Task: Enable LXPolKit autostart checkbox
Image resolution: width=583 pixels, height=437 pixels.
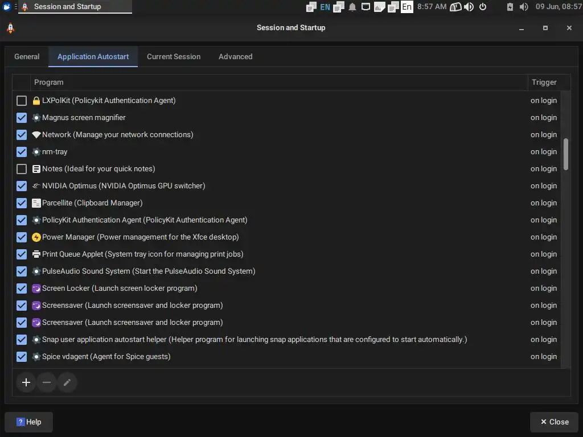Action: (x=22, y=101)
